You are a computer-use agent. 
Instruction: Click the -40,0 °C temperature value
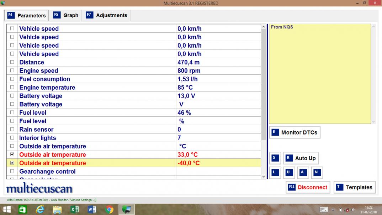(x=188, y=163)
